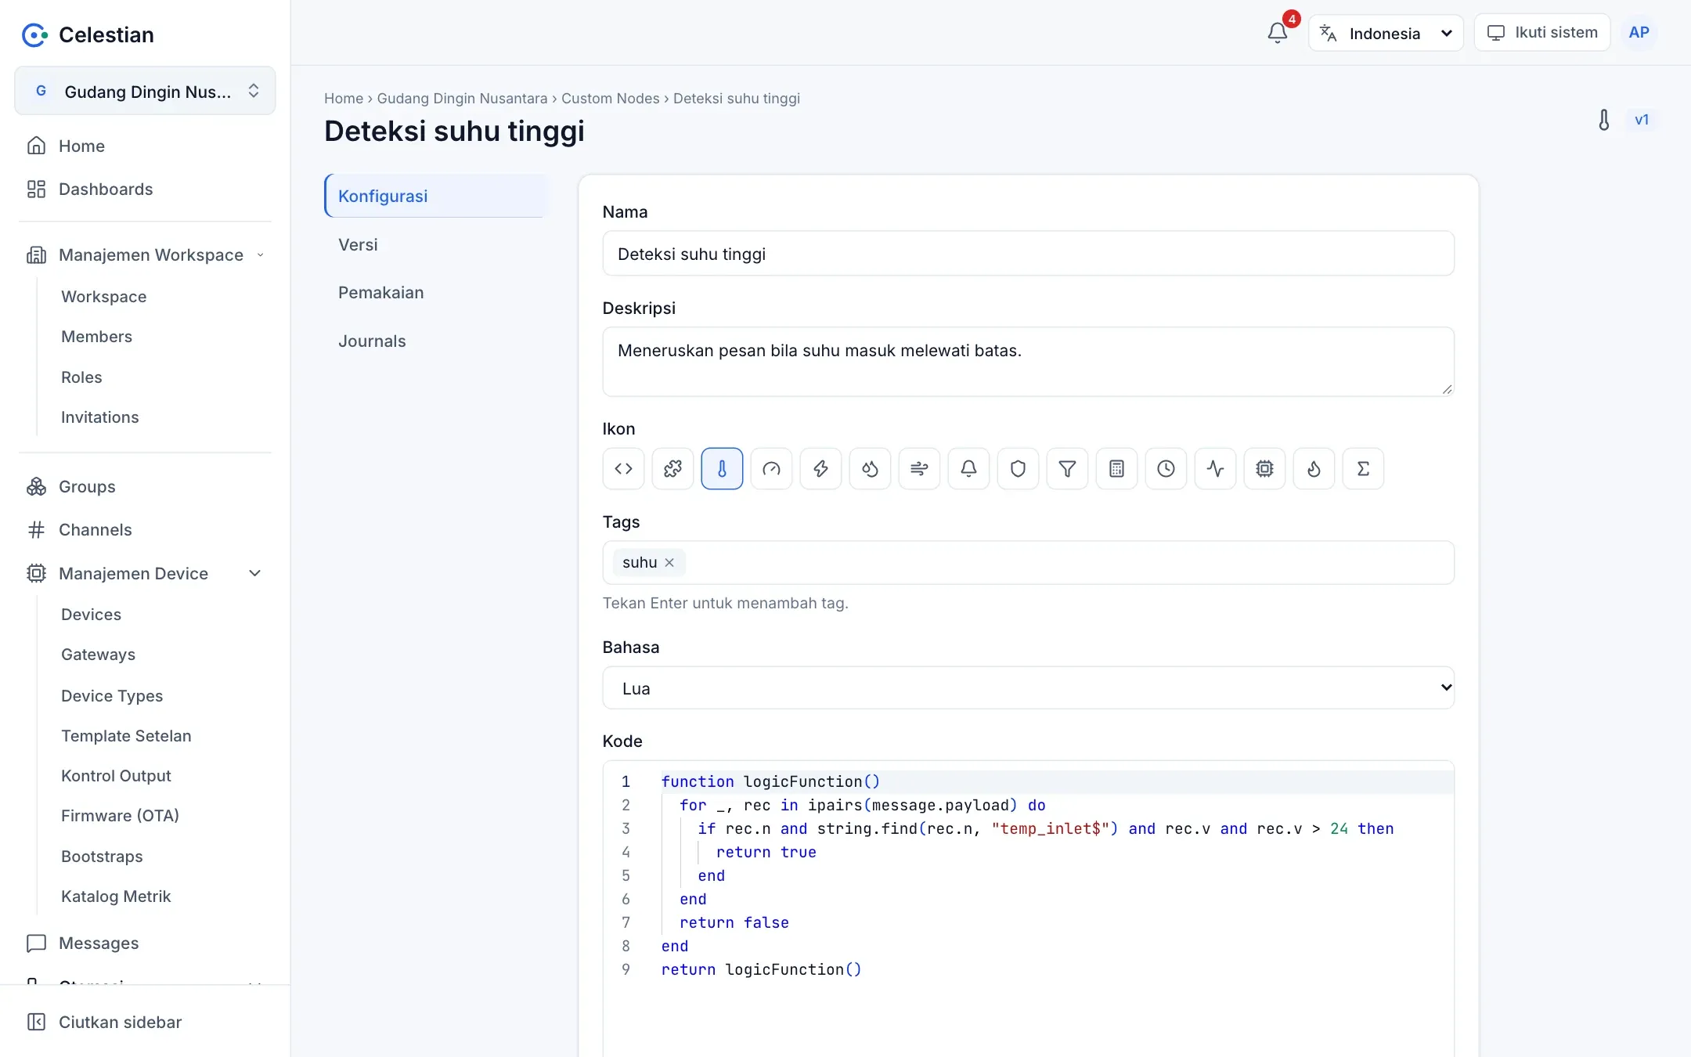The height and width of the screenshot is (1057, 1691).
Task: Select the flame icon option
Action: pos(1314,469)
